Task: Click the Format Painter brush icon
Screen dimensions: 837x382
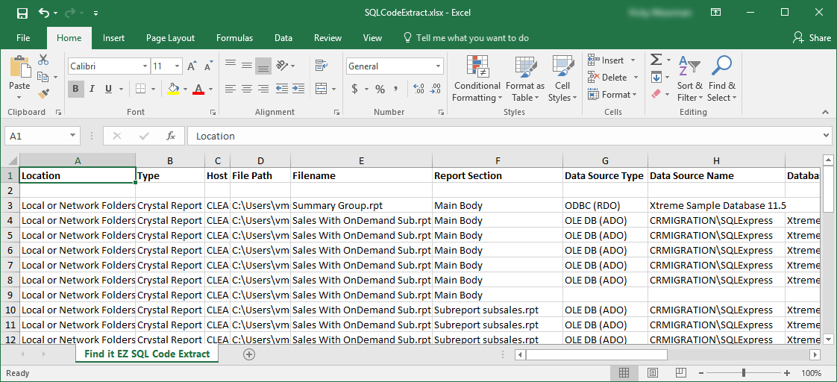Action: (x=43, y=94)
